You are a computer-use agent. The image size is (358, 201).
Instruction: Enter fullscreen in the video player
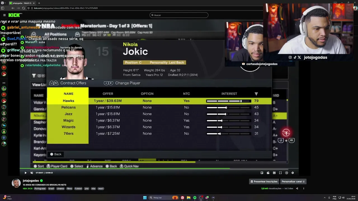point(280,173)
